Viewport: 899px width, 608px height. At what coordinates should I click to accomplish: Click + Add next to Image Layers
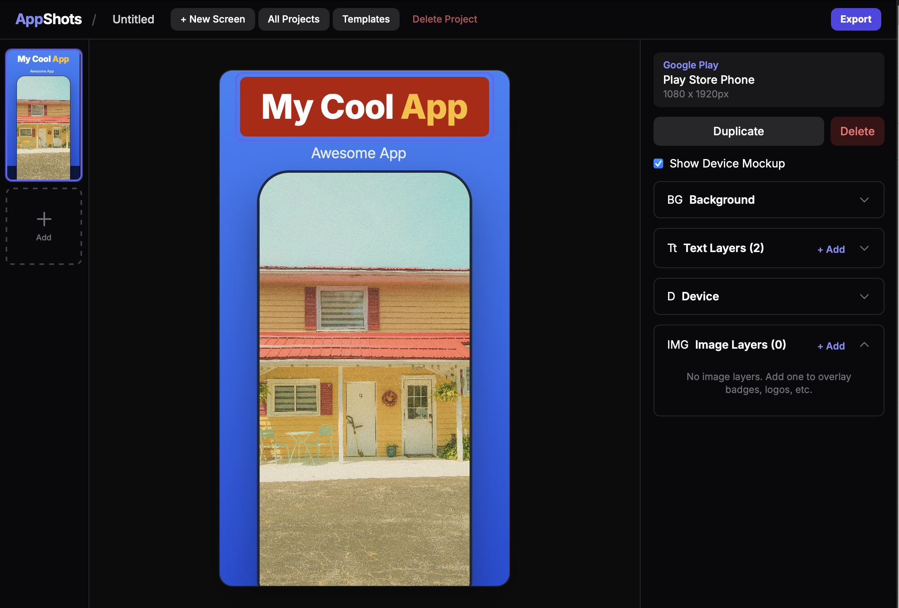(831, 345)
